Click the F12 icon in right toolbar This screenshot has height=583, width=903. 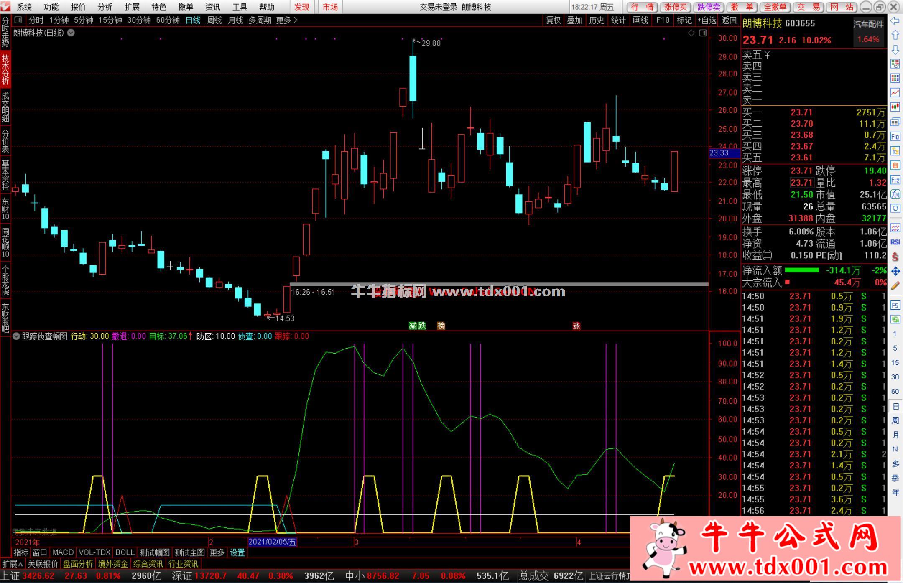[x=895, y=180]
